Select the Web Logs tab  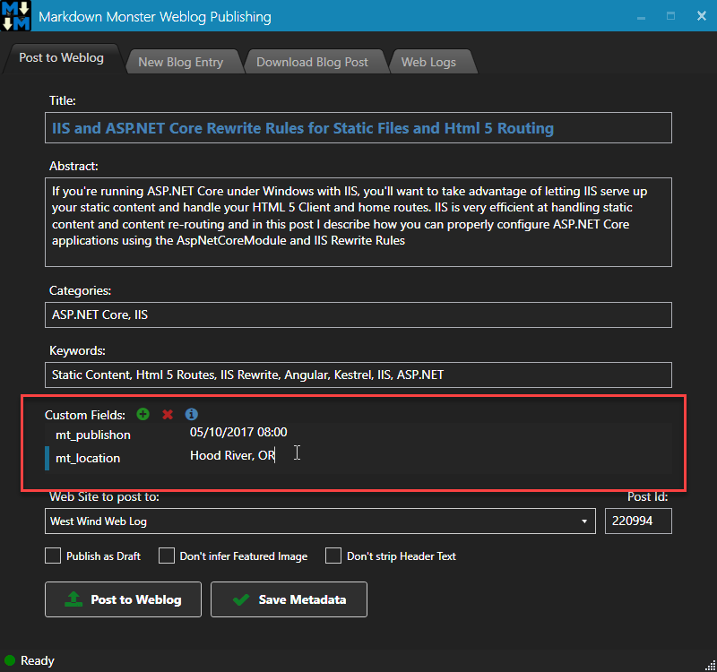pos(428,62)
